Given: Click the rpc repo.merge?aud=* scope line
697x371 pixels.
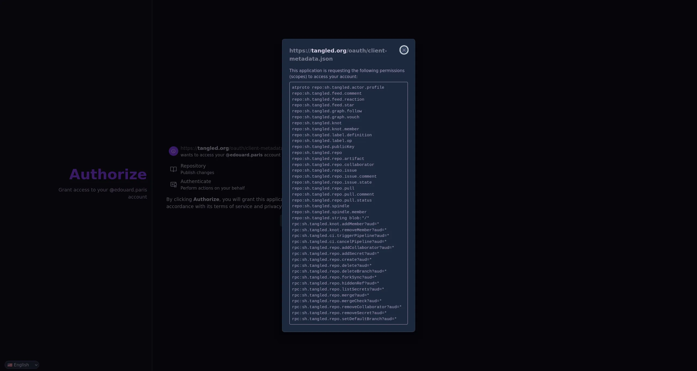Looking at the screenshot, I should tap(331, 295).
